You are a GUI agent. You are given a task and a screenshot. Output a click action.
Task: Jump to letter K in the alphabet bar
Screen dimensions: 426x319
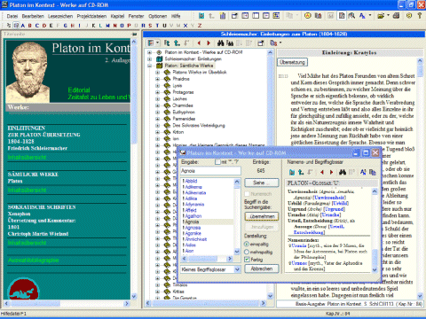pos(93,26)
